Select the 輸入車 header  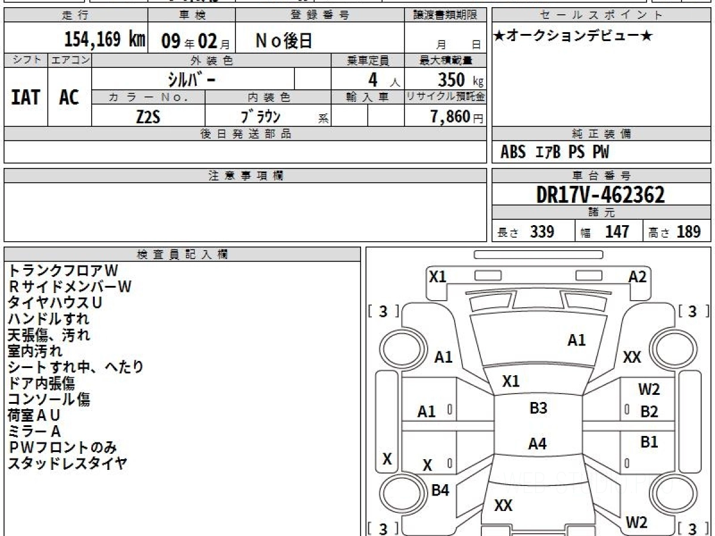pyautogui.click(x=368, y=97)
